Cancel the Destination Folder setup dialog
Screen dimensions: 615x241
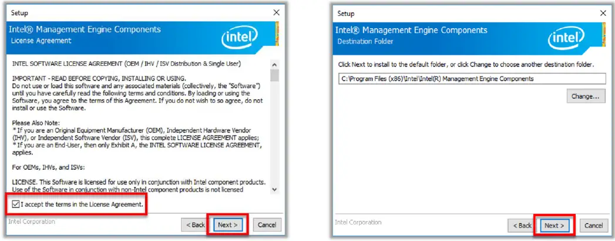[593, 225]
